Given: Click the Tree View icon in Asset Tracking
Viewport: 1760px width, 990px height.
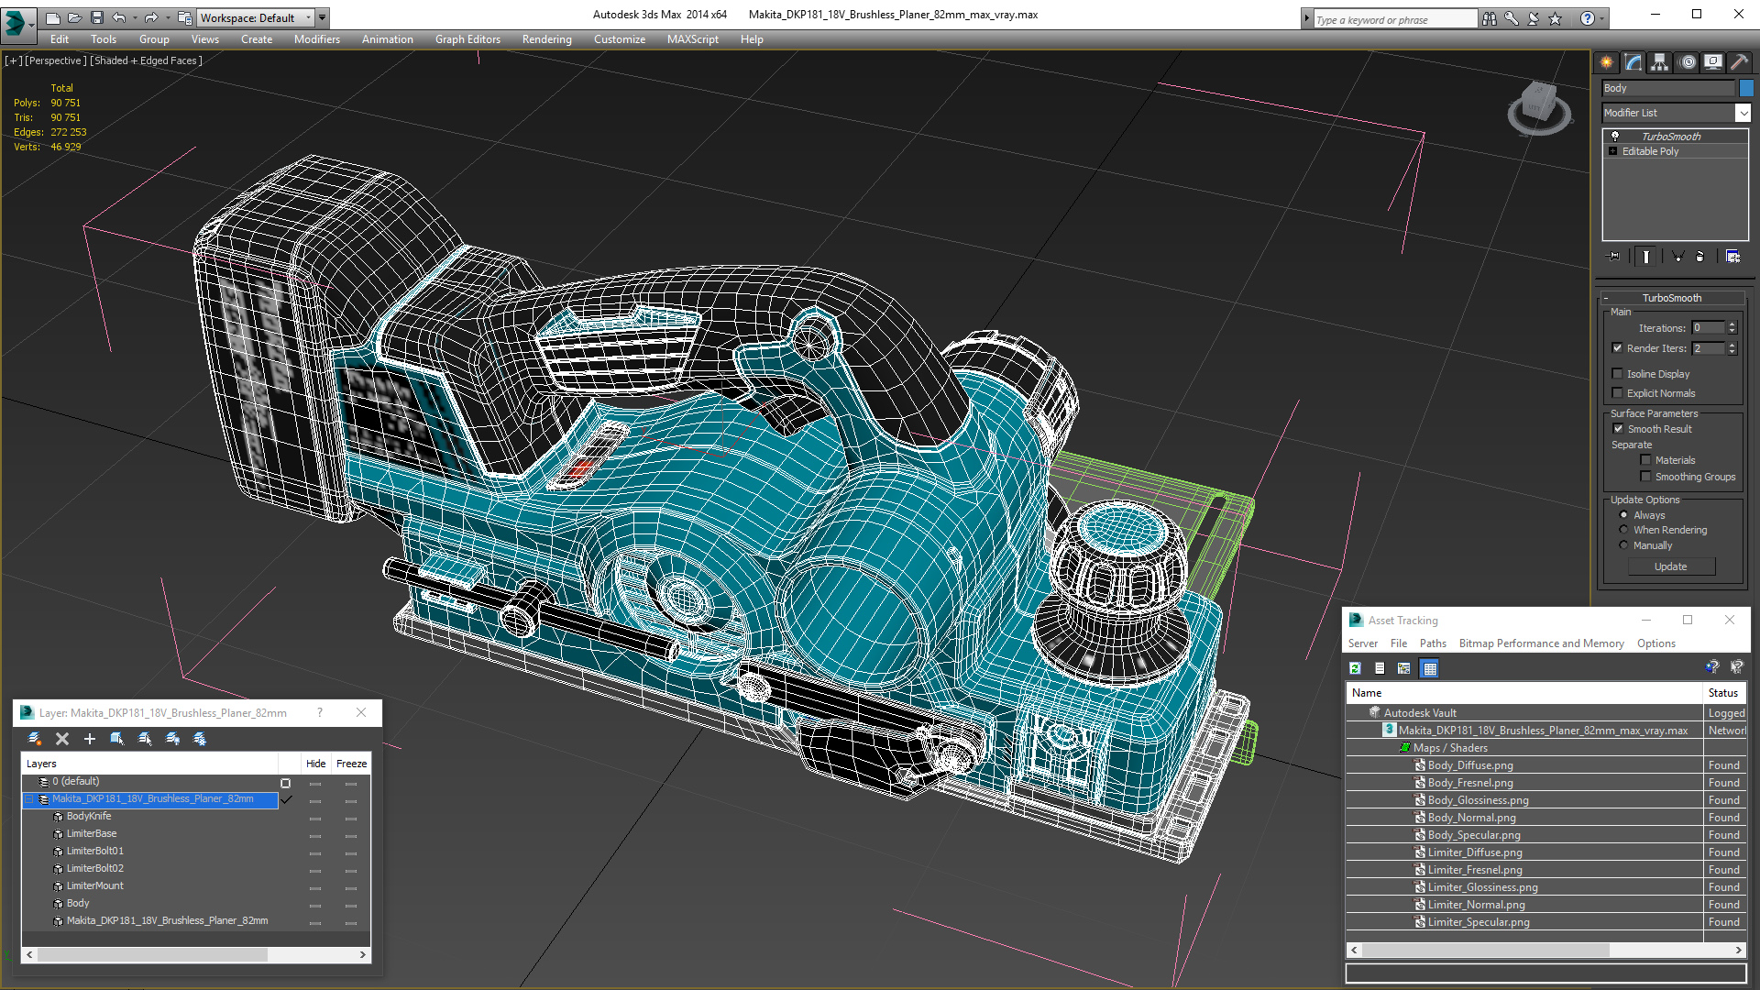Looking at the screenshot, I should click(1404, 668).
